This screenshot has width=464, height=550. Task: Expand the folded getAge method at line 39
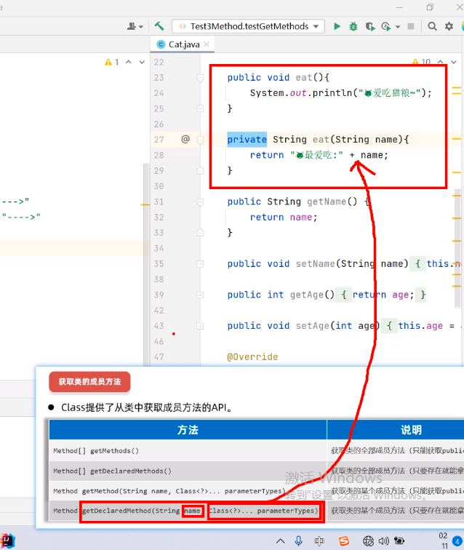200,295
